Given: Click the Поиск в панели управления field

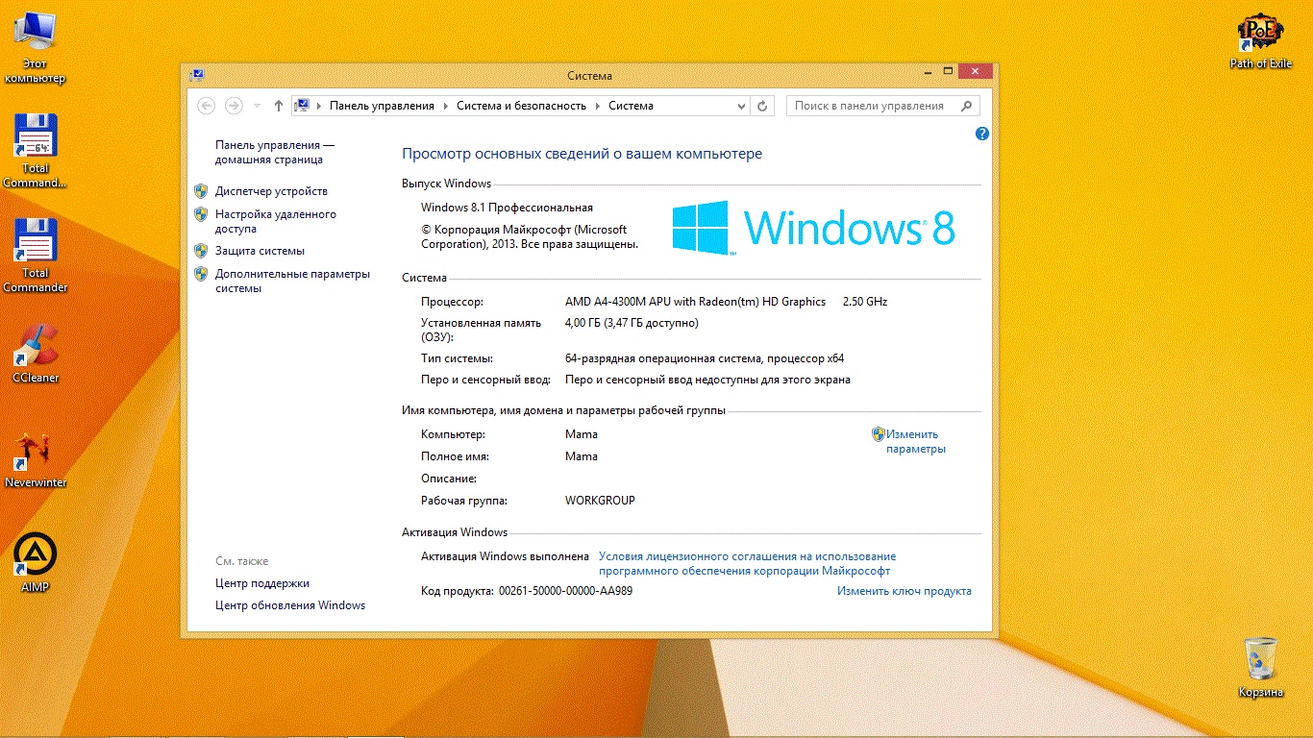Looking at the screenshot, I should tap(873, 106).
